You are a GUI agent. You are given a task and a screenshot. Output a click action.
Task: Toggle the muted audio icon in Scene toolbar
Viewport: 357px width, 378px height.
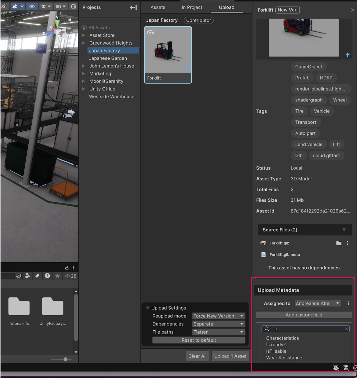pyautogui.click(x=4, y=6)
